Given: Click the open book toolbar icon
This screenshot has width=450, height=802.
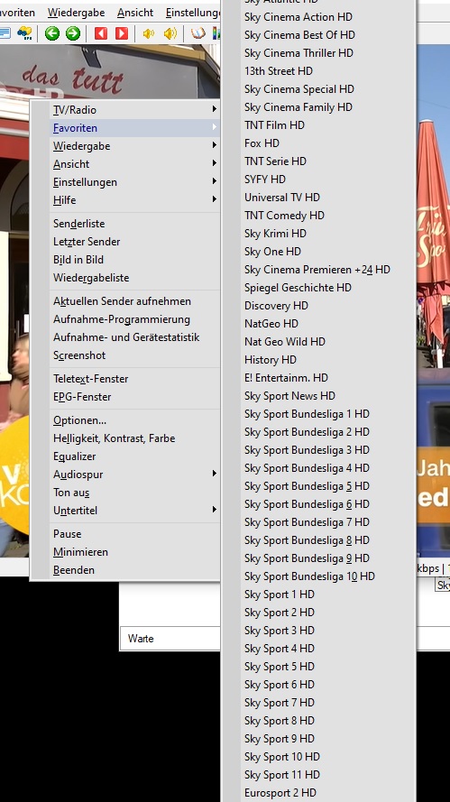Looking at the screenshot, I should [x=197, y=33].
